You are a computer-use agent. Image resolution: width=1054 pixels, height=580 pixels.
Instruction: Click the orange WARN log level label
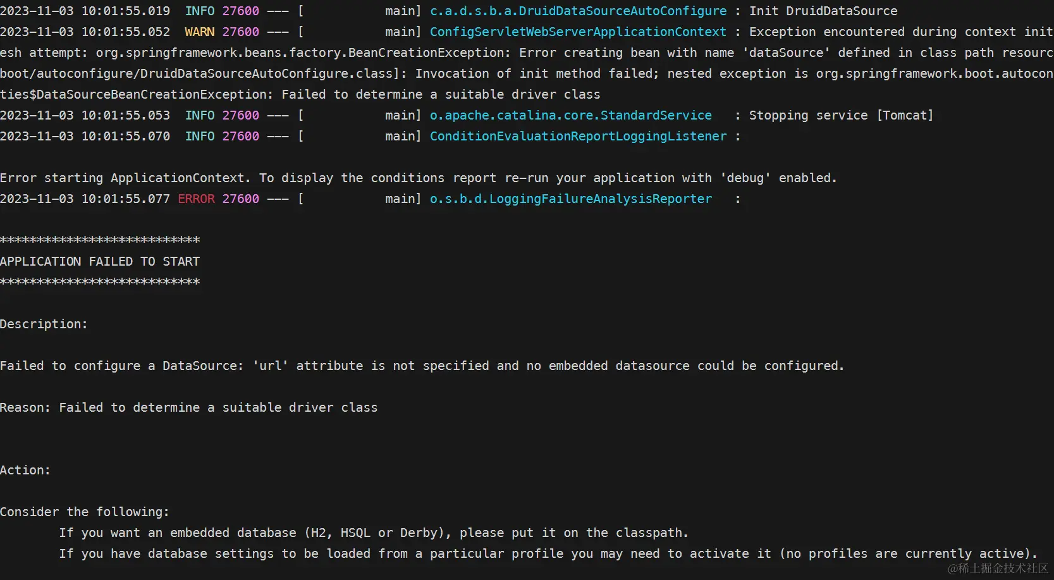(199, 32)
